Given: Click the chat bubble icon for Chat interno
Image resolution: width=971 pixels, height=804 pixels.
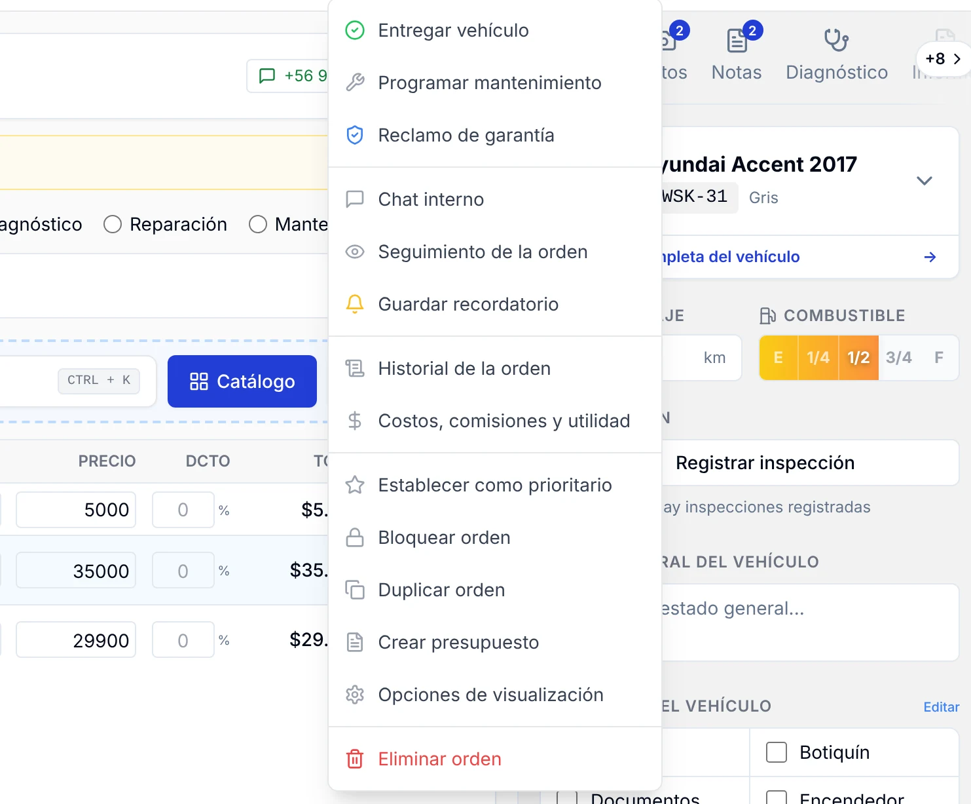Looking at the screenshot, I should (x=354, y=199).
